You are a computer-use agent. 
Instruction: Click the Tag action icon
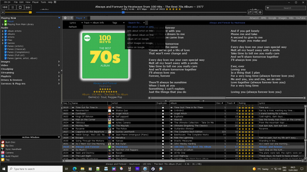(x=3, y=160)
